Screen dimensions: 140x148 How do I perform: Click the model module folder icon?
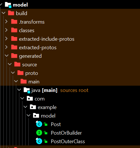pos(8,5)
